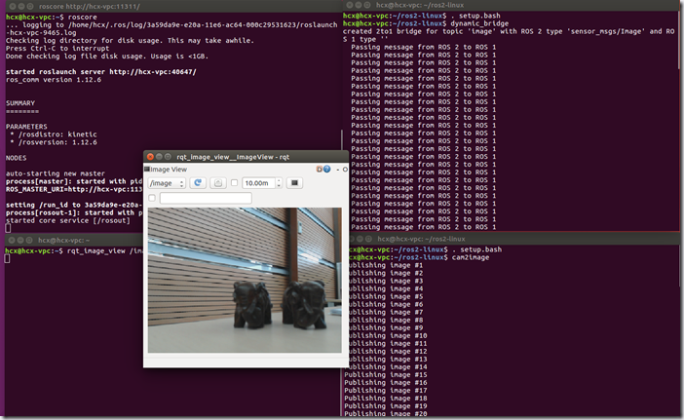Screen dimensions: 684x420
Task: Maximize the roscore terminal window
Action: pos(29,7)
